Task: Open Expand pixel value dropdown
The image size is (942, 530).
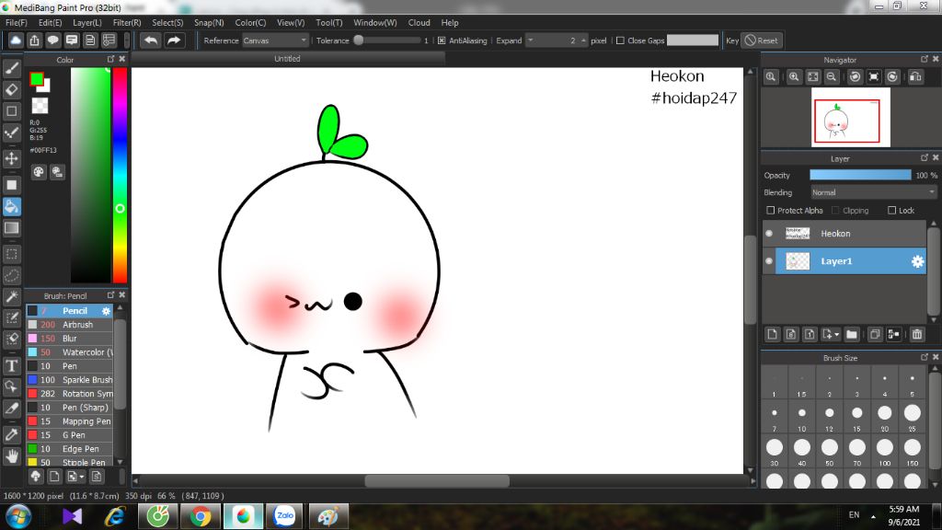Action: point(530,40)
